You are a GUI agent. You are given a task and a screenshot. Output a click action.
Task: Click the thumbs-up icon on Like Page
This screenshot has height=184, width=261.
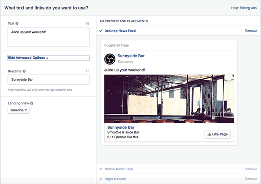point(210,135)
